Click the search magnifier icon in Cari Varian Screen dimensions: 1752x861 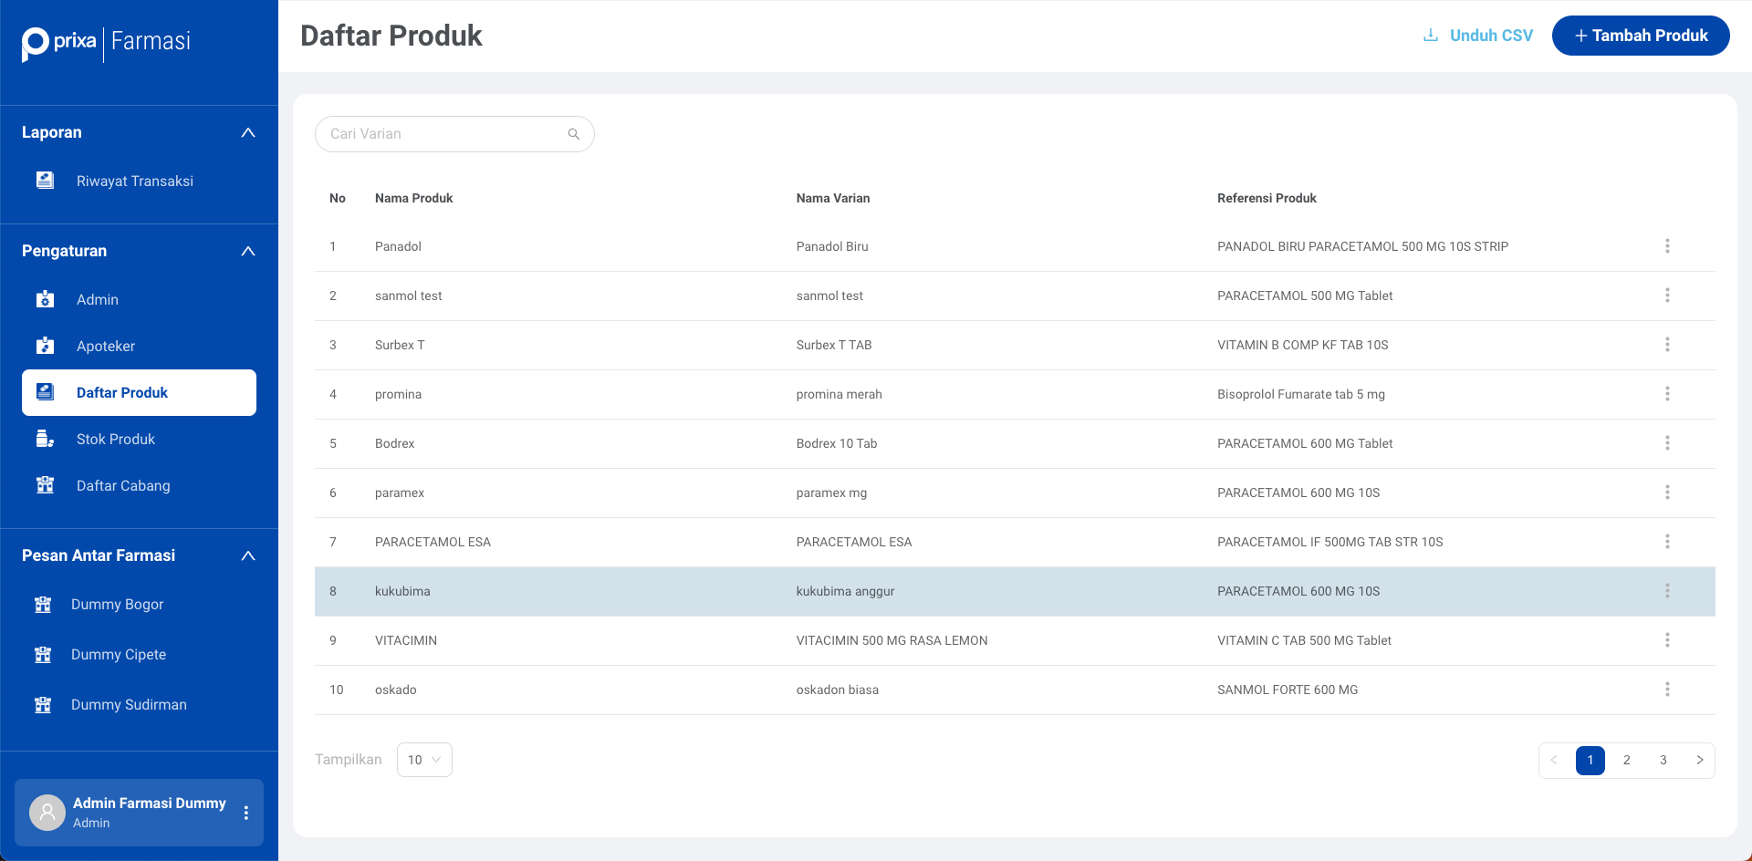tap(573, 134)
